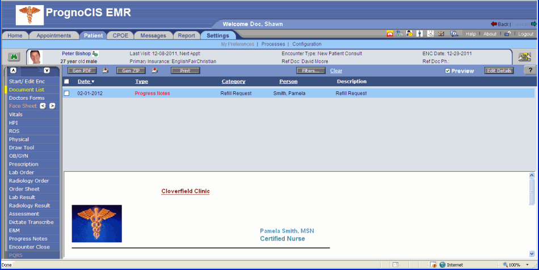Toggle the Preview checkbox
This screenshot has height=270, width=539.
tap(447, 71)
